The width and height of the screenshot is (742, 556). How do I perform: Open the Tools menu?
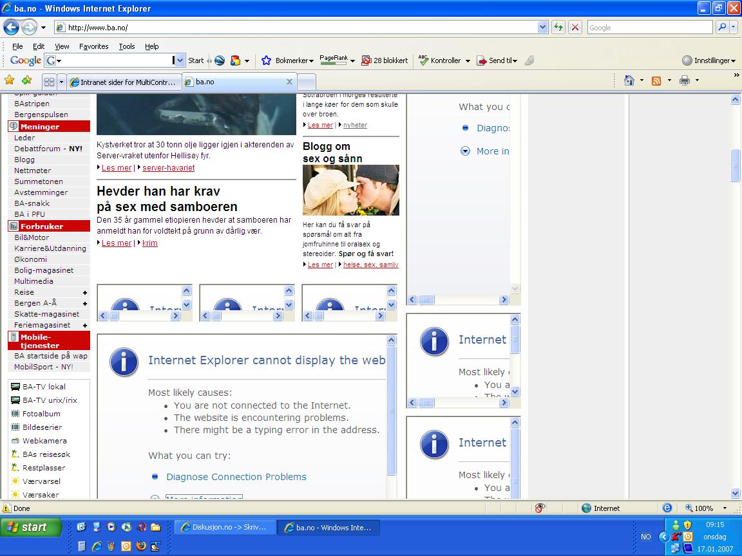(x=127, y=46)
